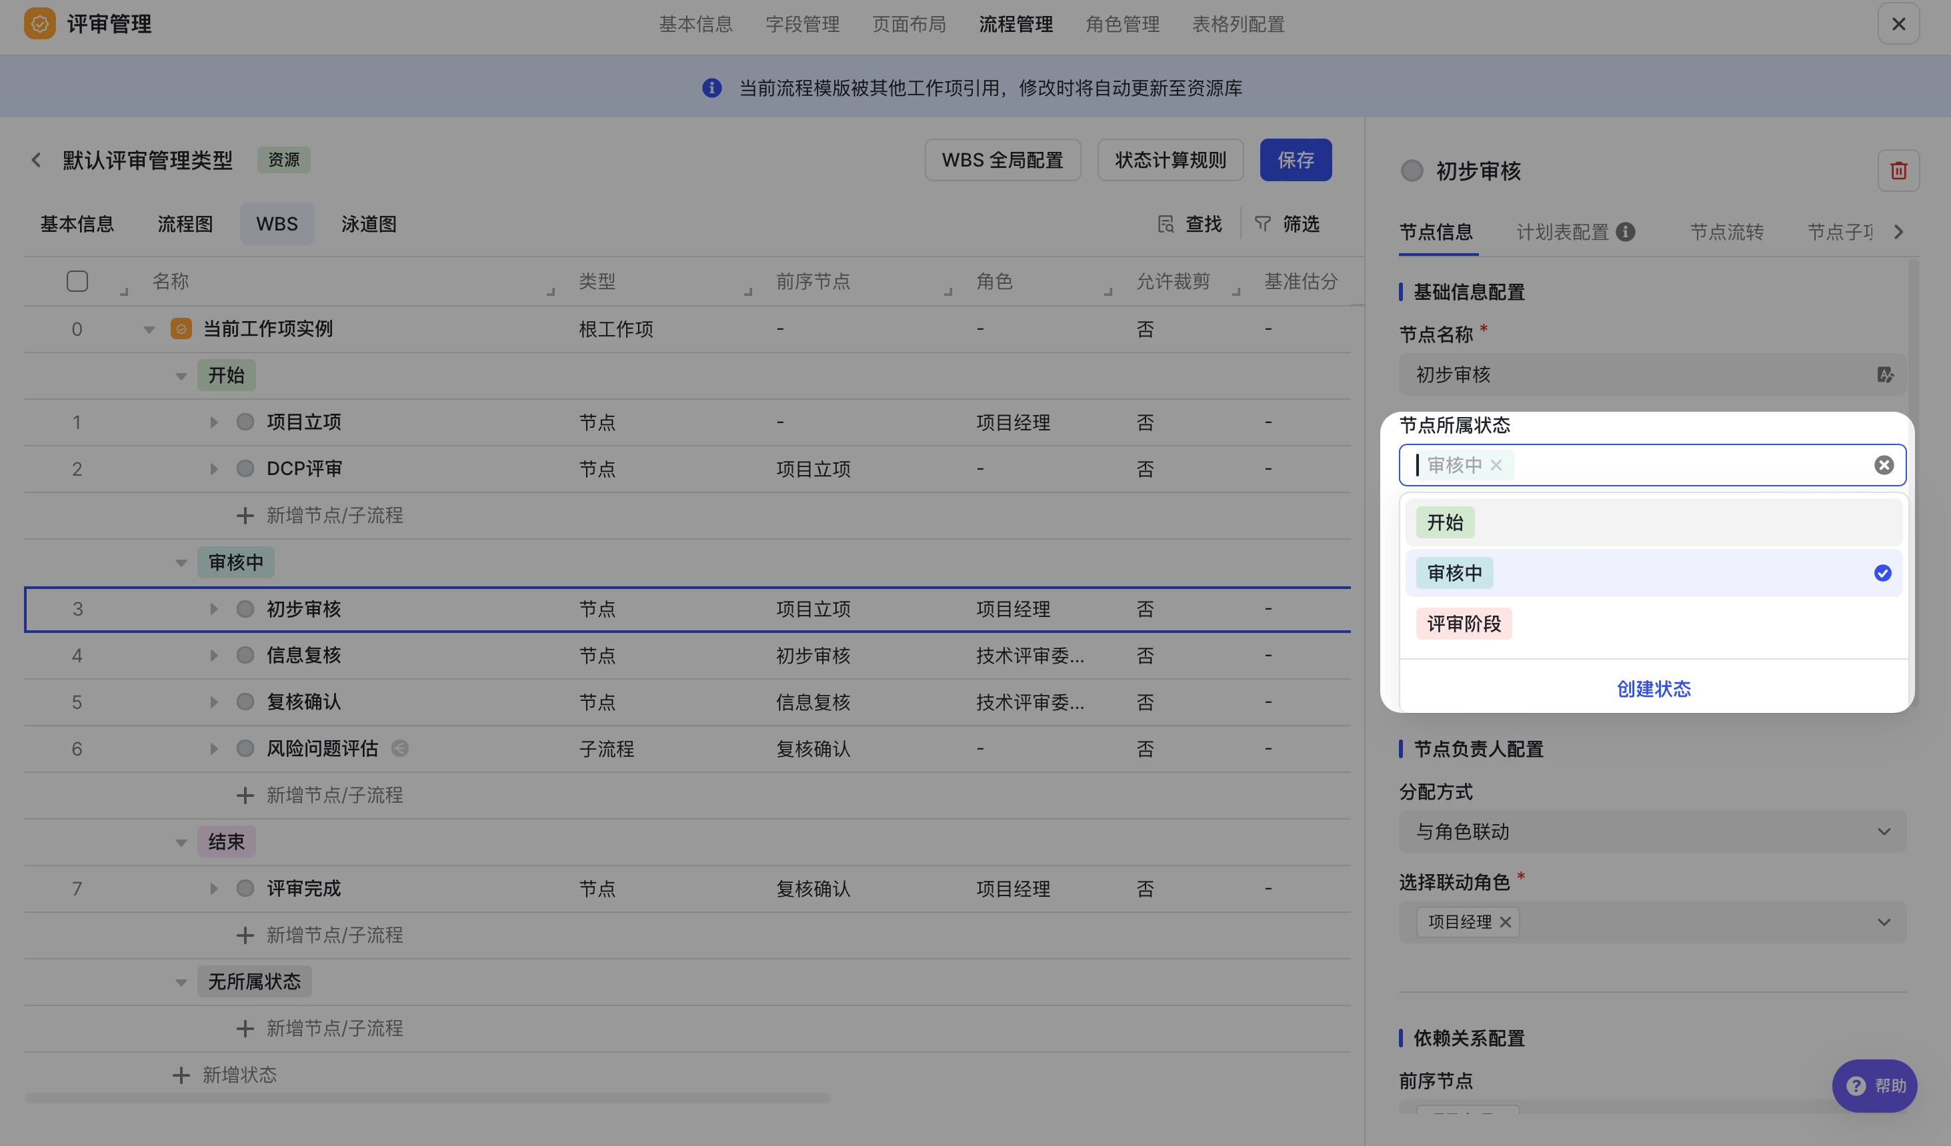The height and width of the screenshot is (1146, 1951).
Task: Click the 当前工作项实例 orange icon
Action: [181, 329]
